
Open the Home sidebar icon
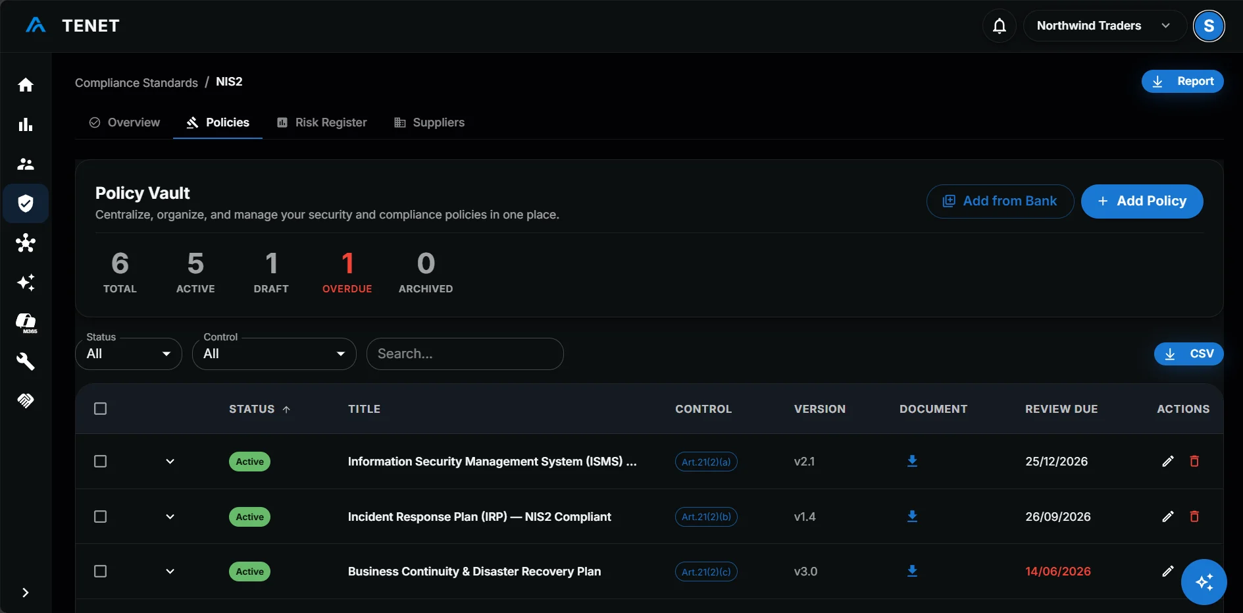coord(26,85)
